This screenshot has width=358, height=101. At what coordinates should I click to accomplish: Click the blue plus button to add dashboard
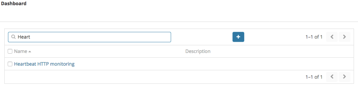[238, 37]
